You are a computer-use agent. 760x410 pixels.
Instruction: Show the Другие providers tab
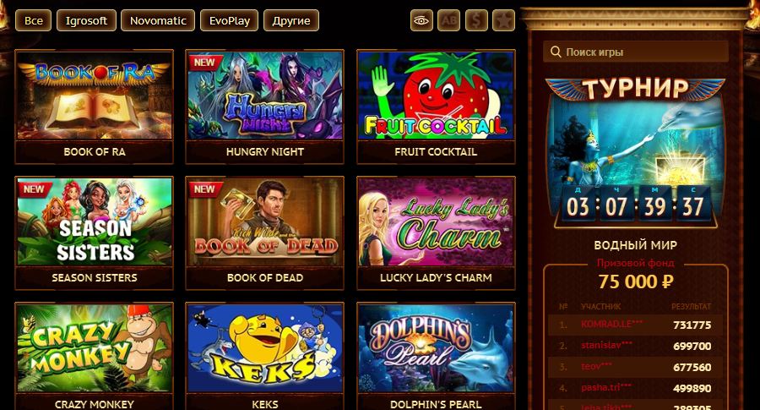pos(291,21)
